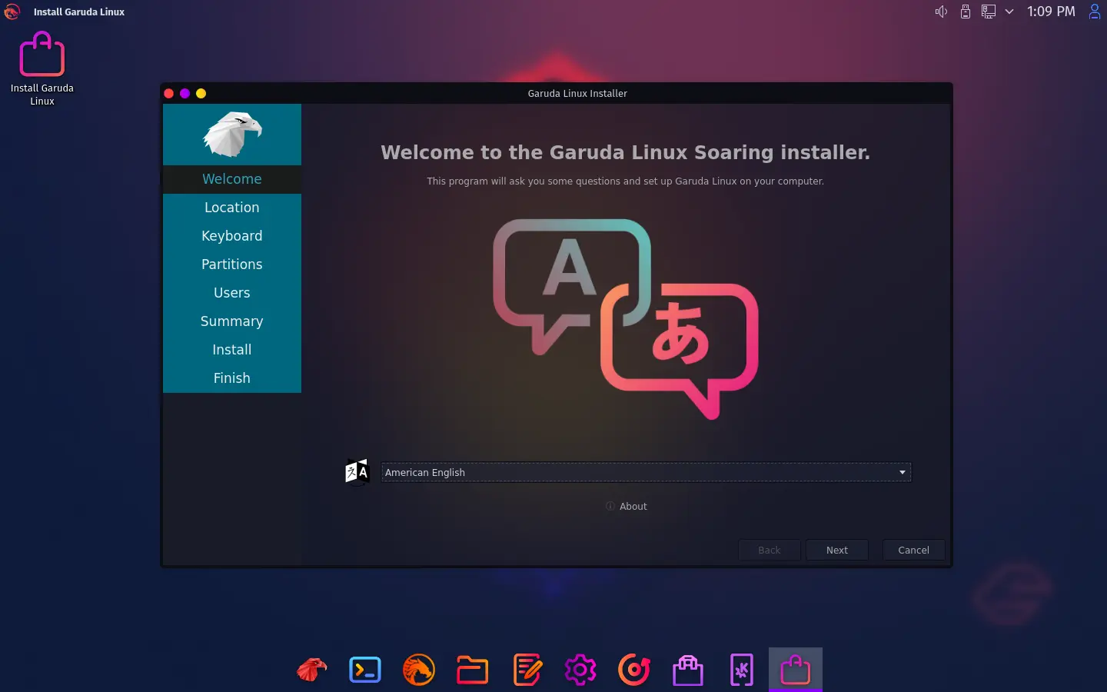
Task: Open the user account icon in top panel
Action: tap(1095, 12)
